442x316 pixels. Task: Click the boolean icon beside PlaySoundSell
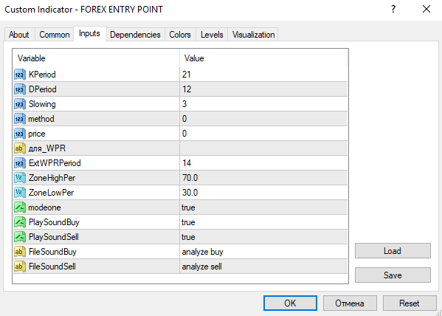tap(20, 237)
